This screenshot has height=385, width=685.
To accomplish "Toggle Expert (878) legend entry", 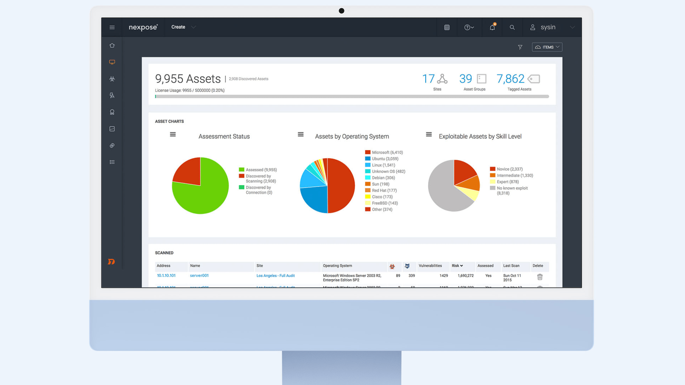I will tap(504, 182).
